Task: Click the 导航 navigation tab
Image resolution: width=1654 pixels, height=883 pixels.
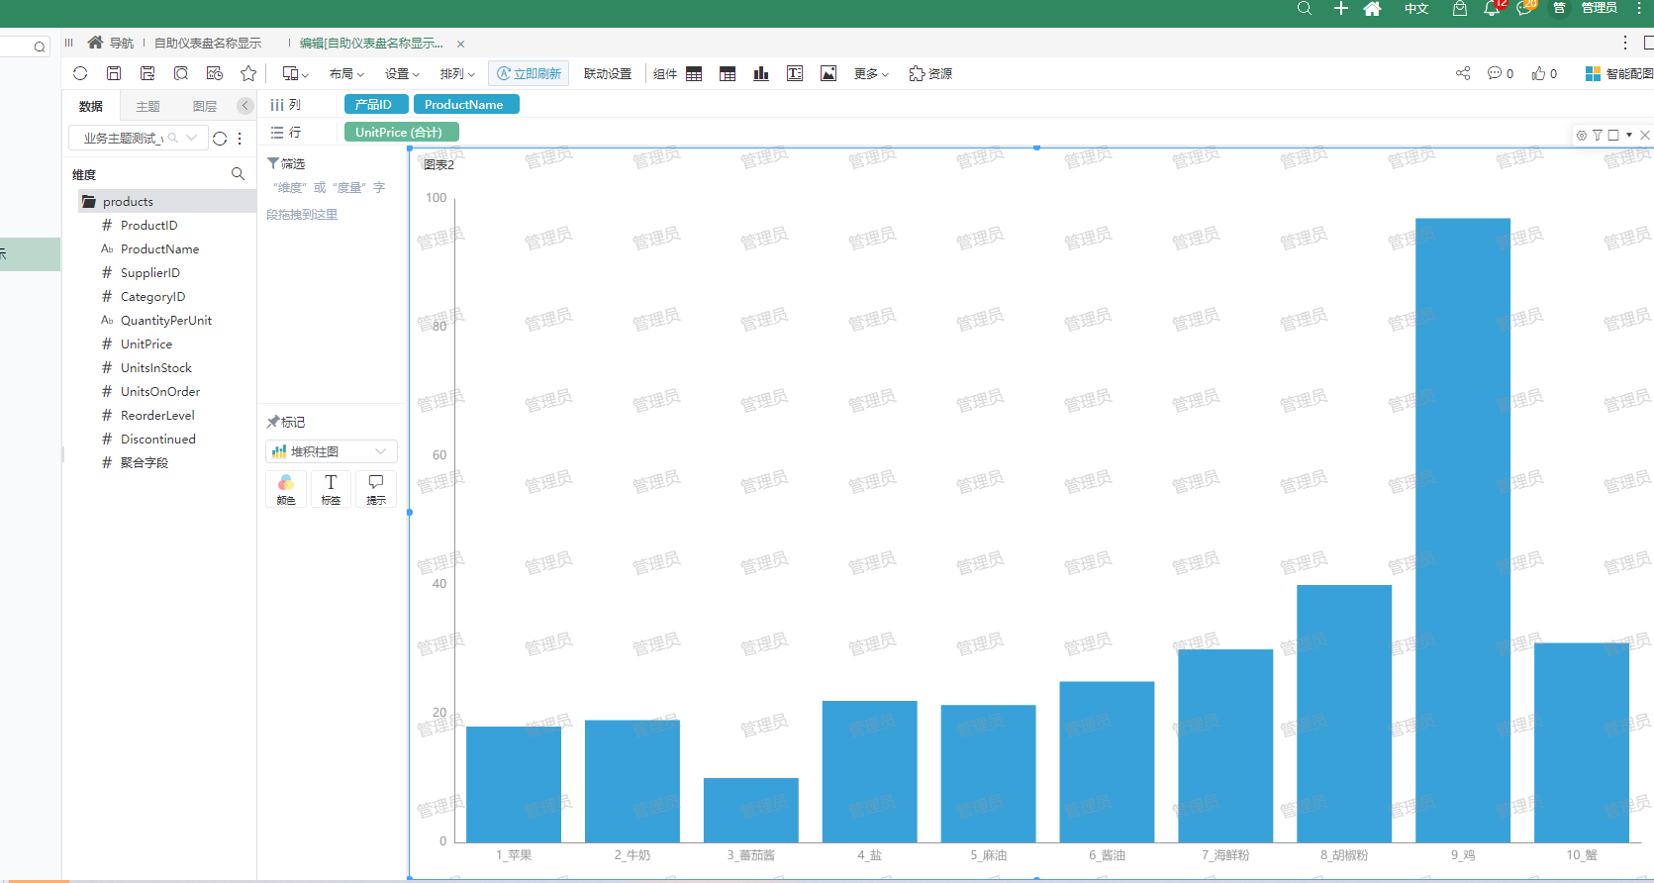Action: click(x=111, y=43)
